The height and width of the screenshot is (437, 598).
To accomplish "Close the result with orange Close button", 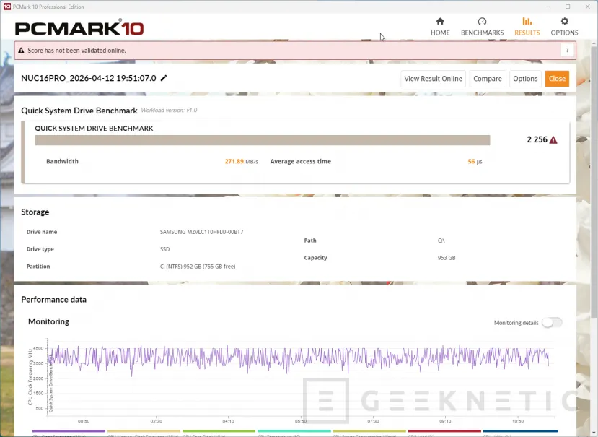I will (x=557, y=79).
